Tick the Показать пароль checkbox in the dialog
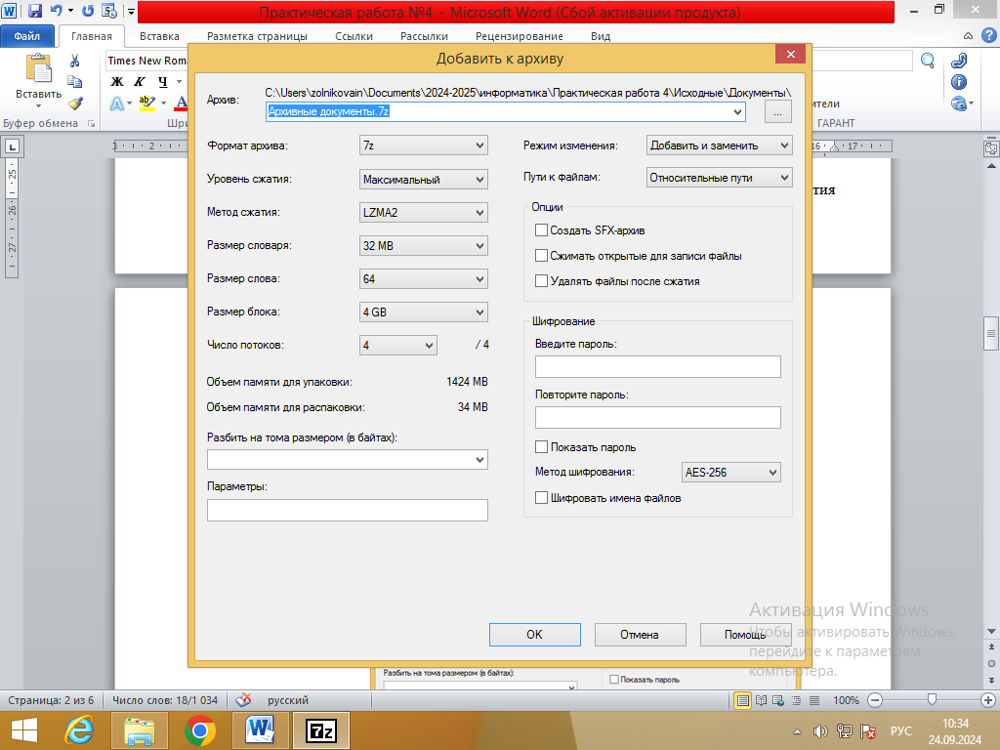Screen dimensions: 1000x750 click(x=541, y=447)
